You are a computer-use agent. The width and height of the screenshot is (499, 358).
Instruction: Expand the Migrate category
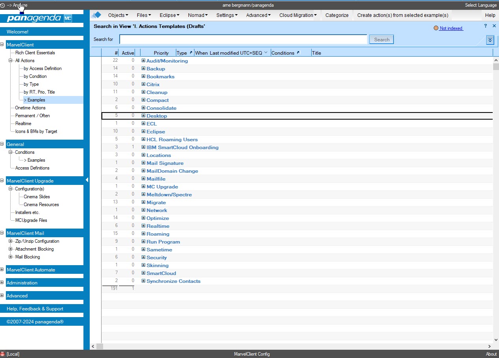(144, 202)
